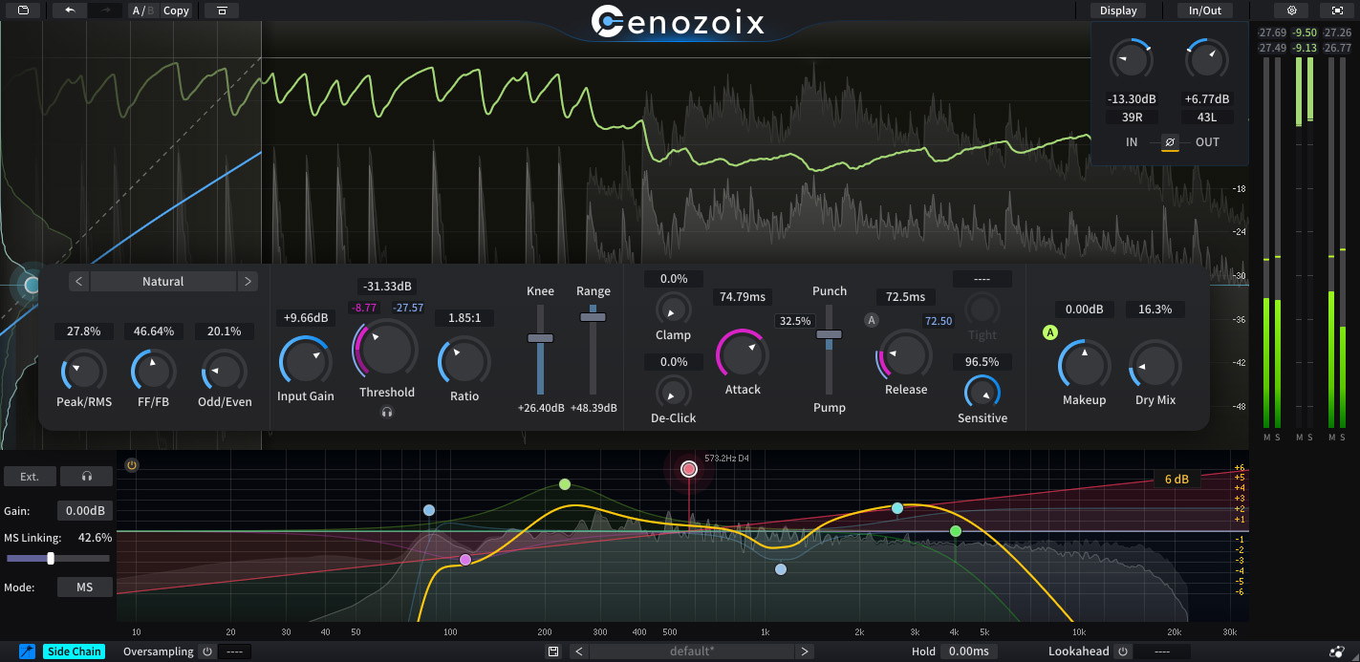This screenshot has height=662, width=1360.
Task: Click the 6 dB EQ range label
Action: [x=1176, y=480]
